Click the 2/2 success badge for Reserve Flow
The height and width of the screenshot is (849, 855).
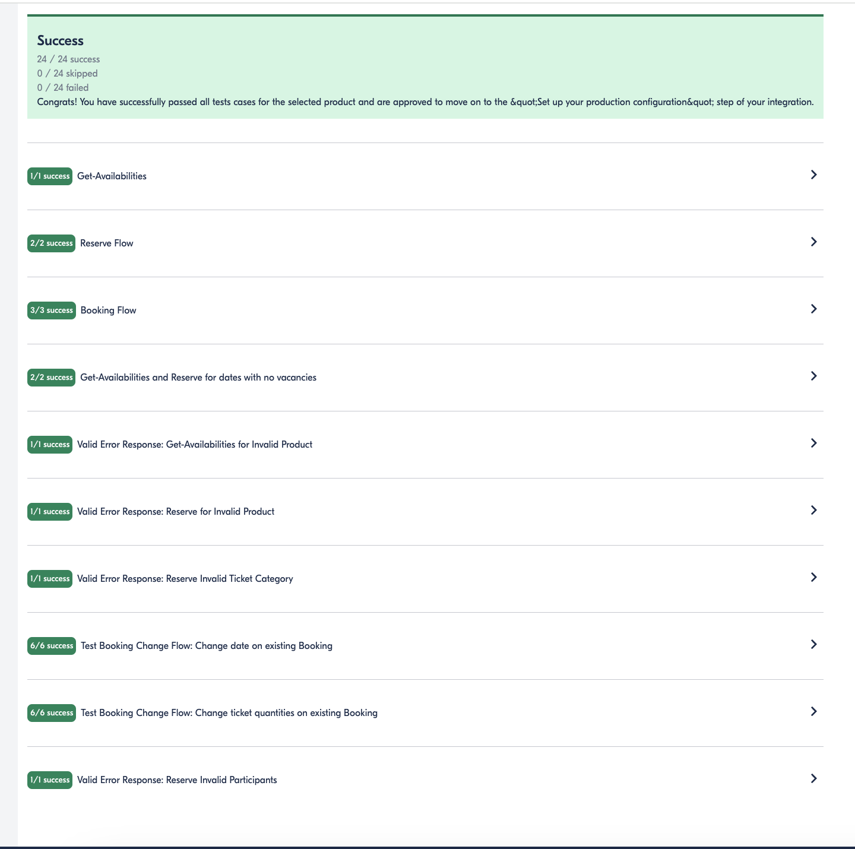[x=51, y=243]
